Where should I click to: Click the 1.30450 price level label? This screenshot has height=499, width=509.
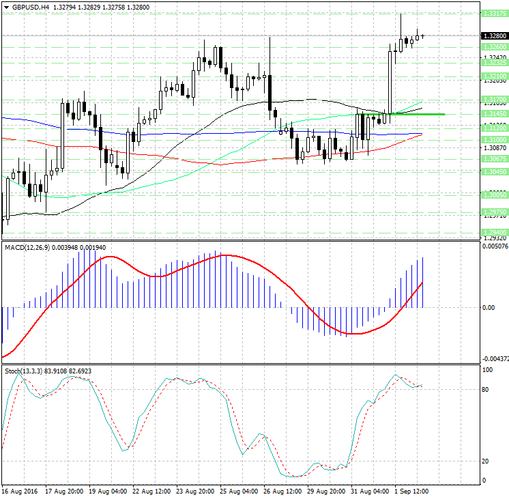(493, 172)
